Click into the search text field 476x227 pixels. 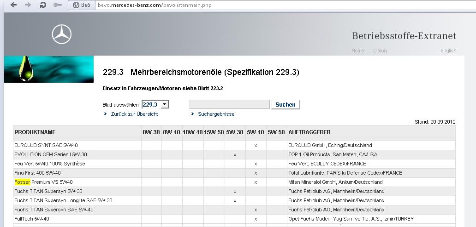(x=230, y=104)
